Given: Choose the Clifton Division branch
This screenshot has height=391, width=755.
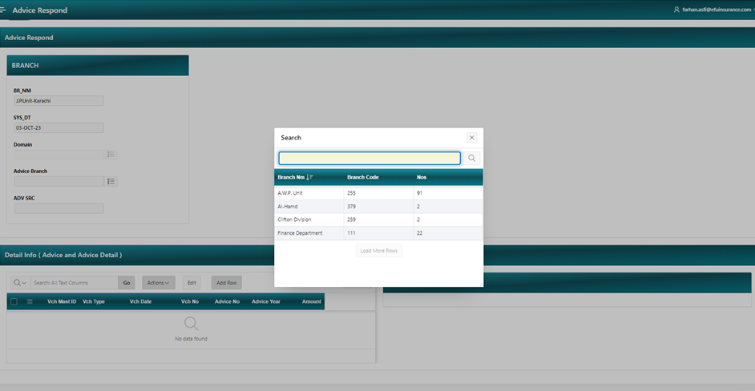Looking at the screenshot, I should tap(294, 220).
